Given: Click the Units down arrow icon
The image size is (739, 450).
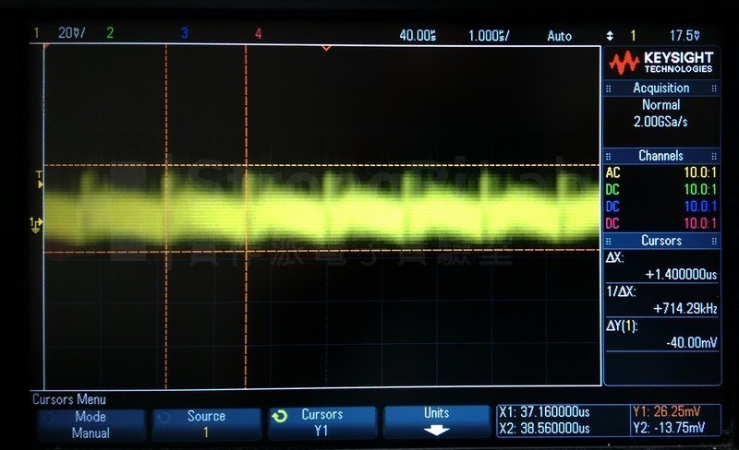Looking at the screenshot, I should click(436, 430).
